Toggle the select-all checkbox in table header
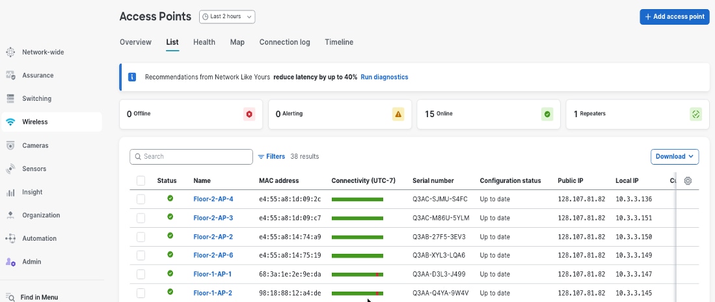715x302 pixels. [141, 181]
